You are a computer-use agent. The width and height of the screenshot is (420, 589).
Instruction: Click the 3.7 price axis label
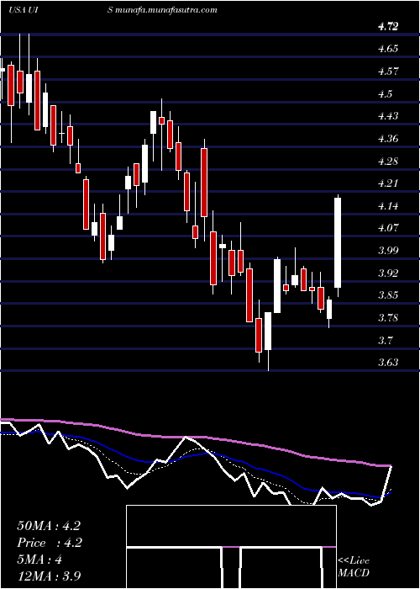coord(385,340)
